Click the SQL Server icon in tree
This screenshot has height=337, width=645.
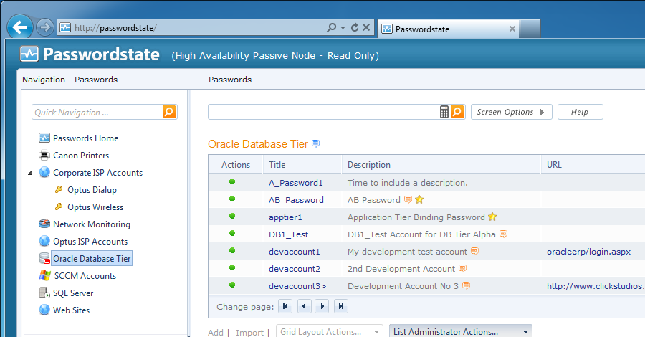[44, 293]
